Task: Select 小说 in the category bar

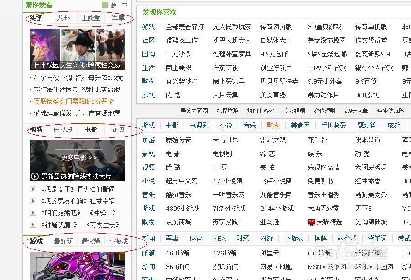Action: (226, 126)
